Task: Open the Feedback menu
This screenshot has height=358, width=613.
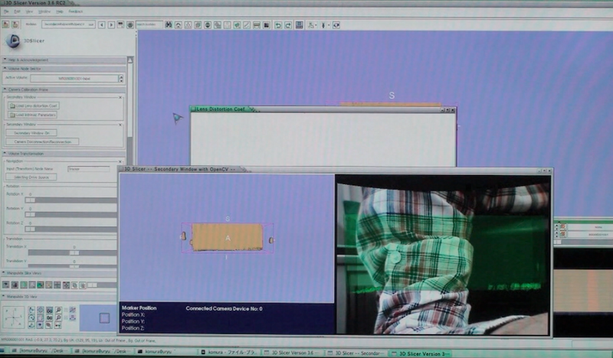Action: (x=76, y=11)
